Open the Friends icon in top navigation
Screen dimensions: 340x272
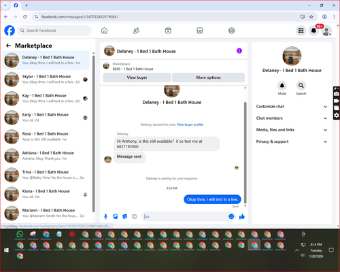click(x=136, y=31)
